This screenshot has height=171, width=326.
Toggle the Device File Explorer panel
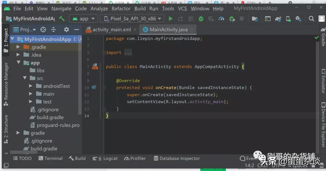(323, 125)
